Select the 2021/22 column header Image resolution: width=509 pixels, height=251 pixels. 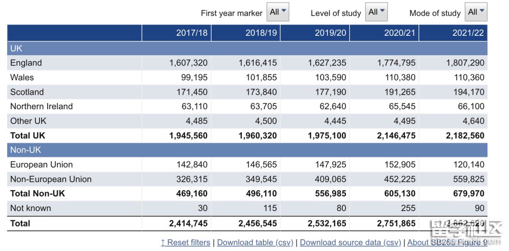[x=468, y=33]
